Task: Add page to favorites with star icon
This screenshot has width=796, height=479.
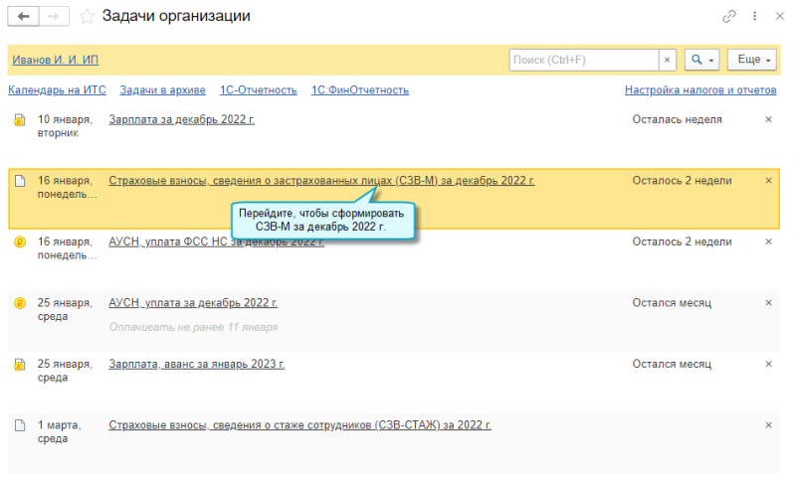Action: (x=87, y=17)
